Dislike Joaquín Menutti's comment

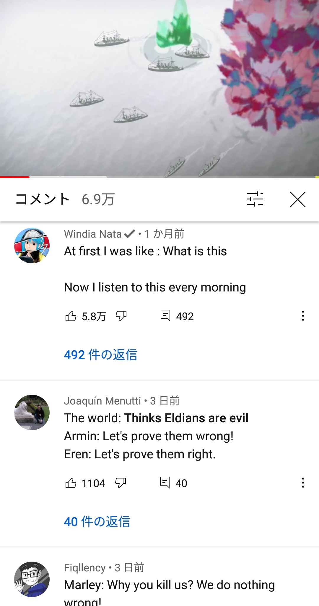point(121,483)
